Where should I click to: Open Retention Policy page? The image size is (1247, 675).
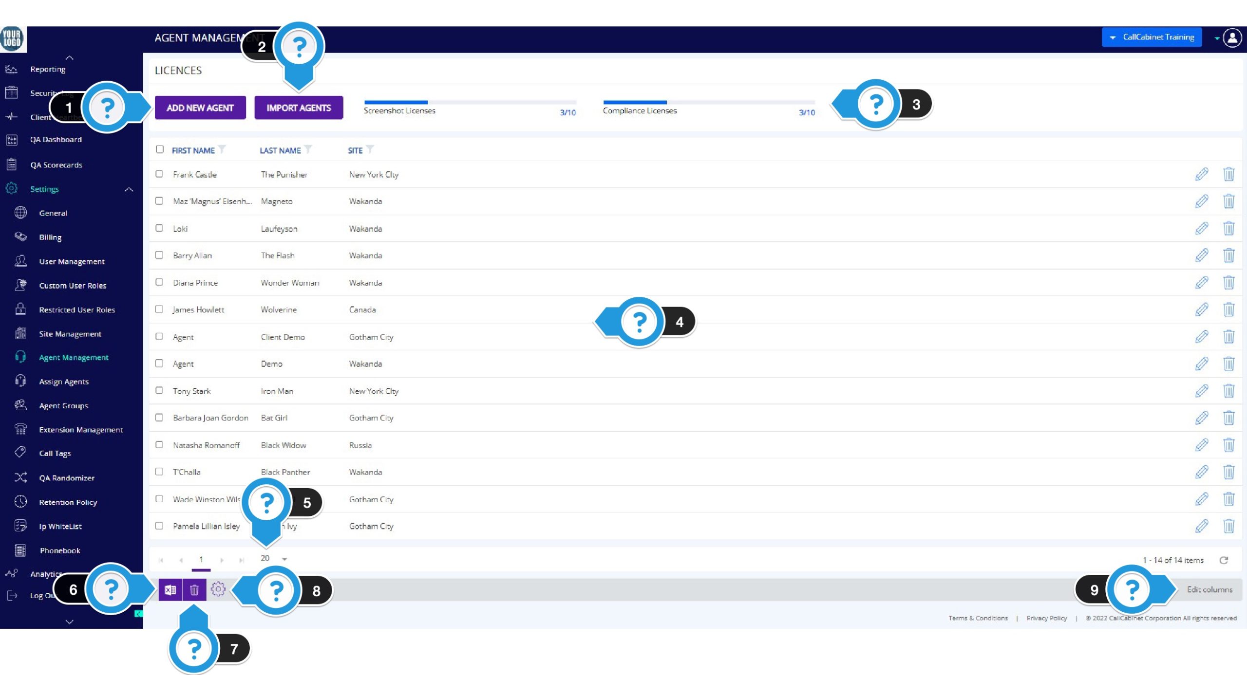point(68,502)
